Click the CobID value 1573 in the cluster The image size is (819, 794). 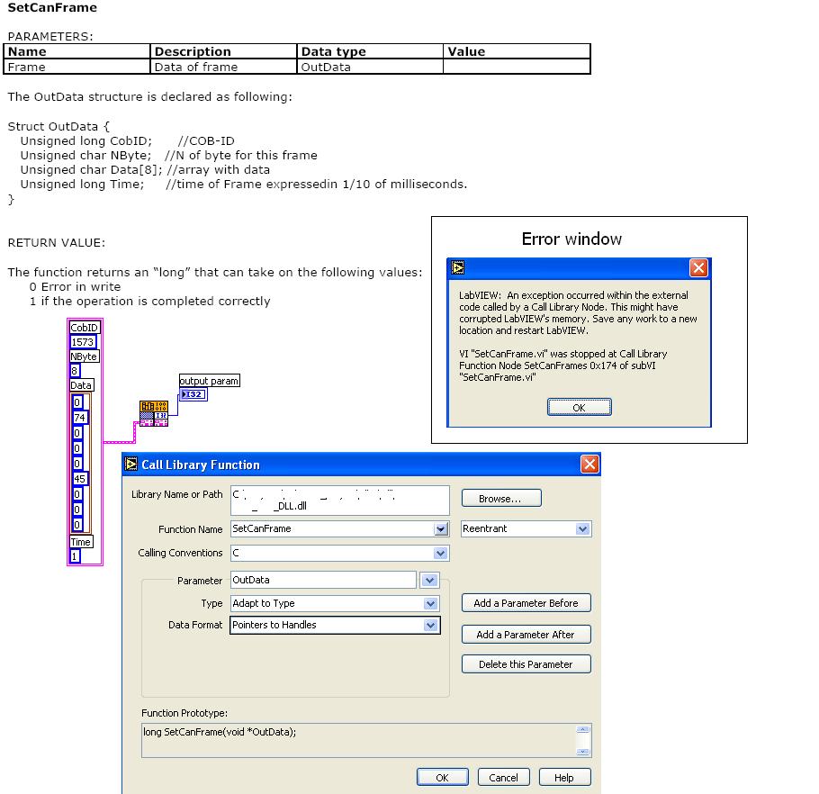[x=83, y=342]
